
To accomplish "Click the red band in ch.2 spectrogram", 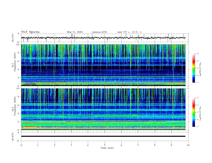I will point(30,127).
